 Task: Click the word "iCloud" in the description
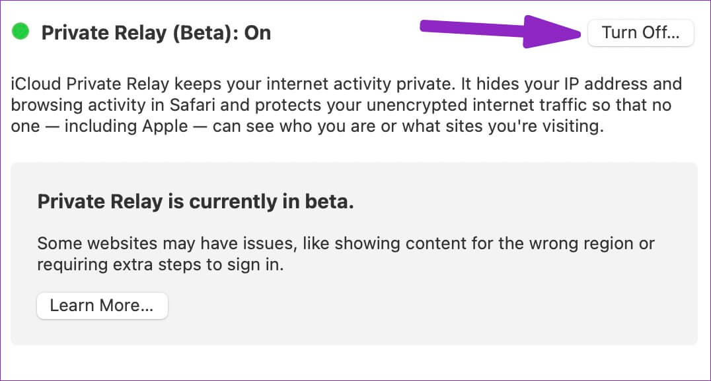[x=36, y=84]
